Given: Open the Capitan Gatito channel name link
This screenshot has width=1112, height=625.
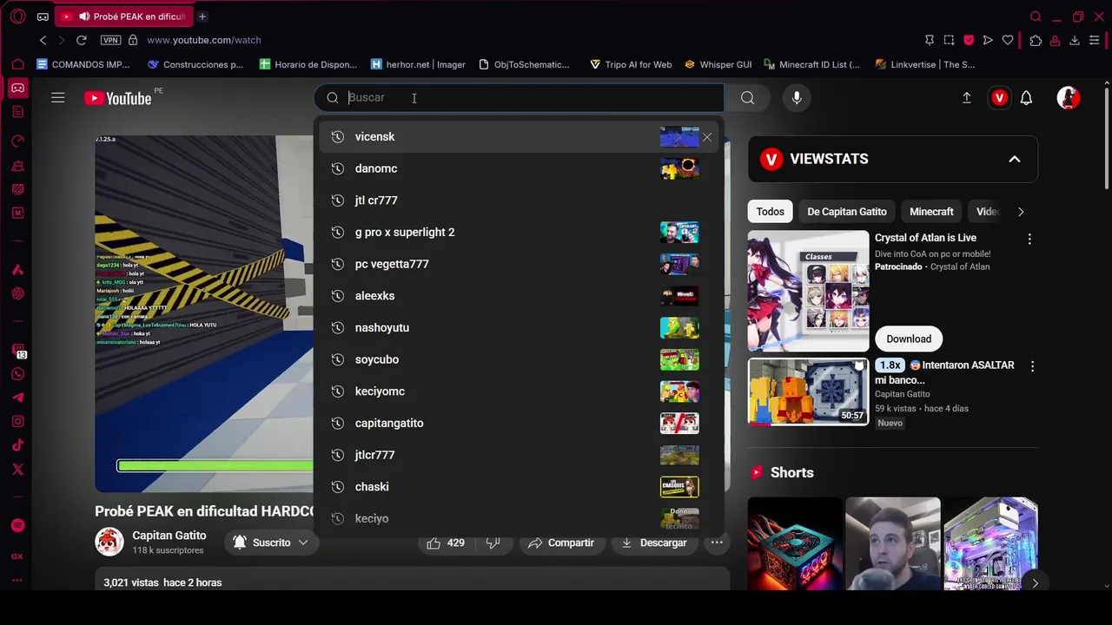Looking at the screenshot, I should pos(169,536).
